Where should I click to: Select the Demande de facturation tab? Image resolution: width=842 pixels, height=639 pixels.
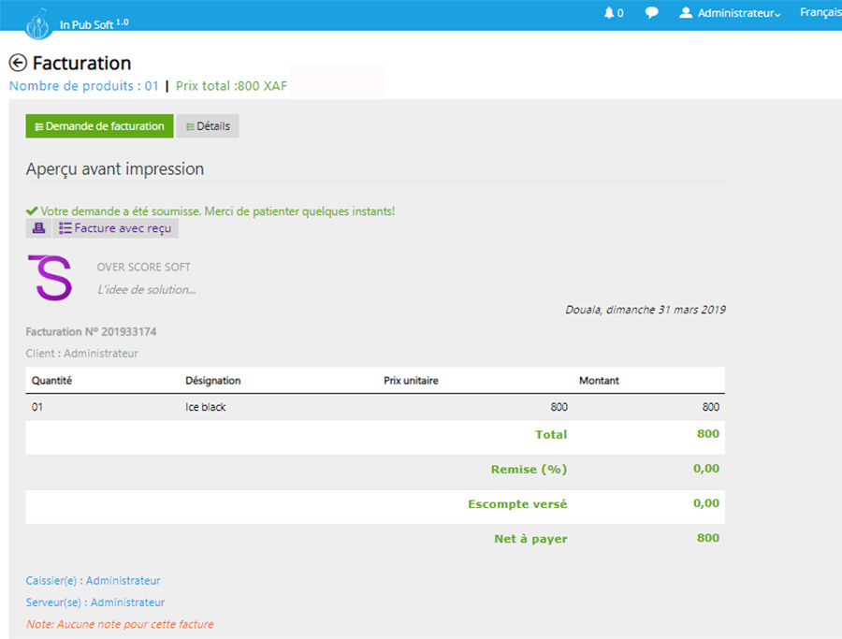[99, 126]
